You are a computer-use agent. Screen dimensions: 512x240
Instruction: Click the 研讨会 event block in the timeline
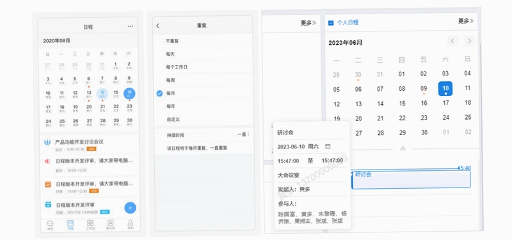pos(411,179)
